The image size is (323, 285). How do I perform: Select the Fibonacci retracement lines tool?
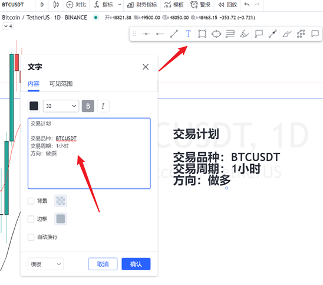[x=230, y=34]
